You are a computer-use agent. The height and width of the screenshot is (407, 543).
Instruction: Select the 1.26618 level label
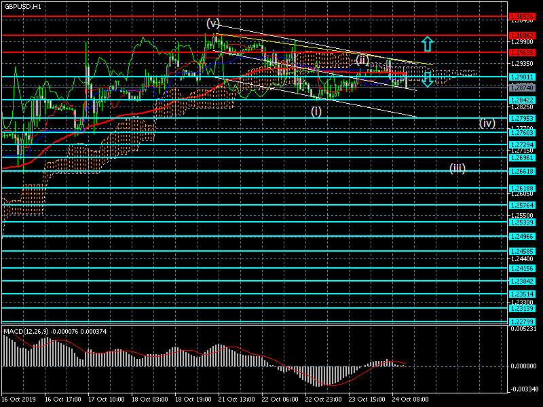click(x=522, y=172)
